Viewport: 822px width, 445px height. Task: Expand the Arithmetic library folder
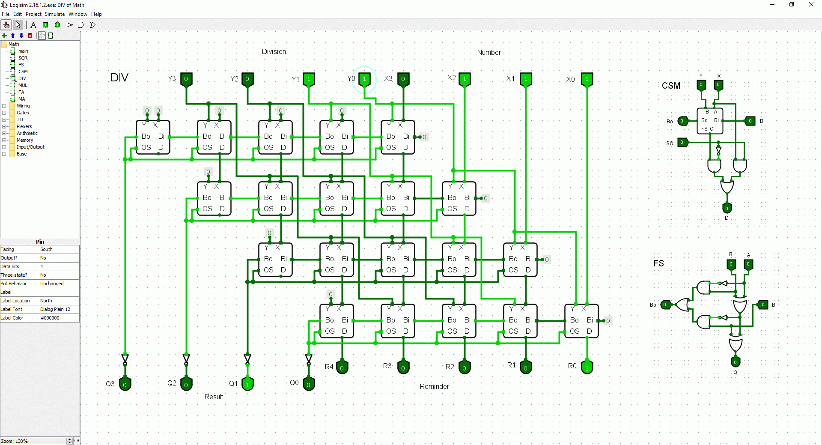[4, 133]
